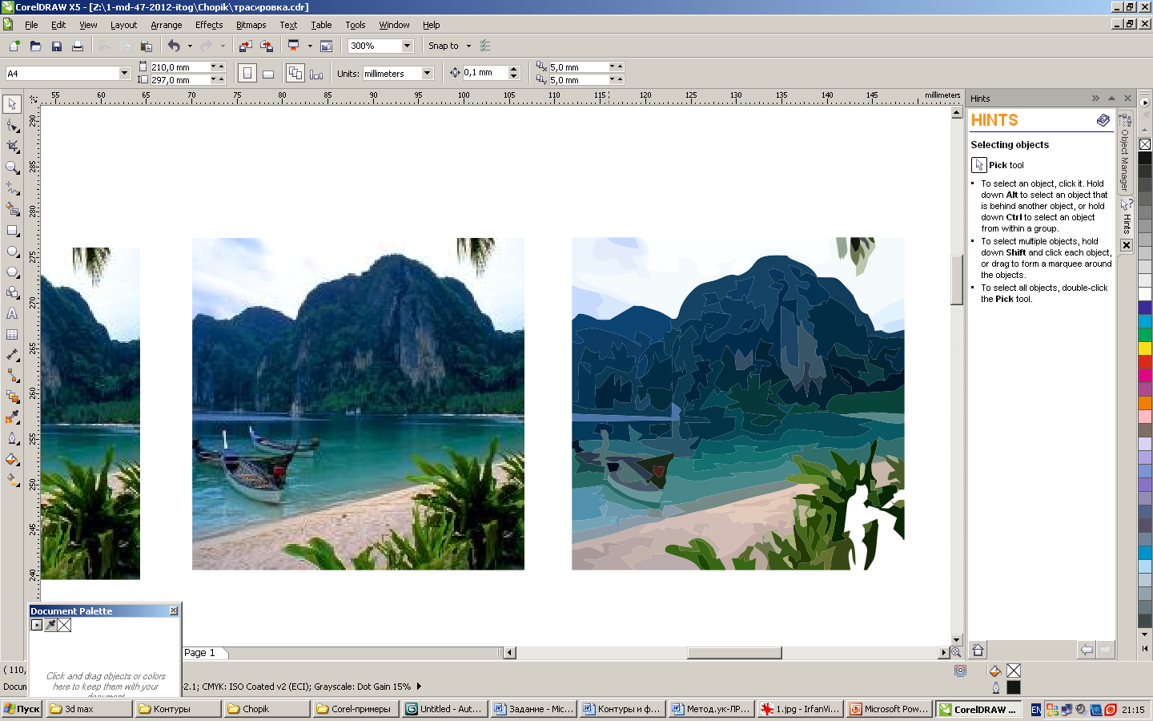Pick the yellow color swatch
Screen dimensions: 1153x721
[x=1145, y=348]
